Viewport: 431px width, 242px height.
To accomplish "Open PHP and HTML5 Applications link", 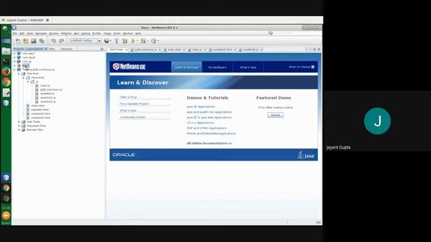I will [x=207, y=128].
